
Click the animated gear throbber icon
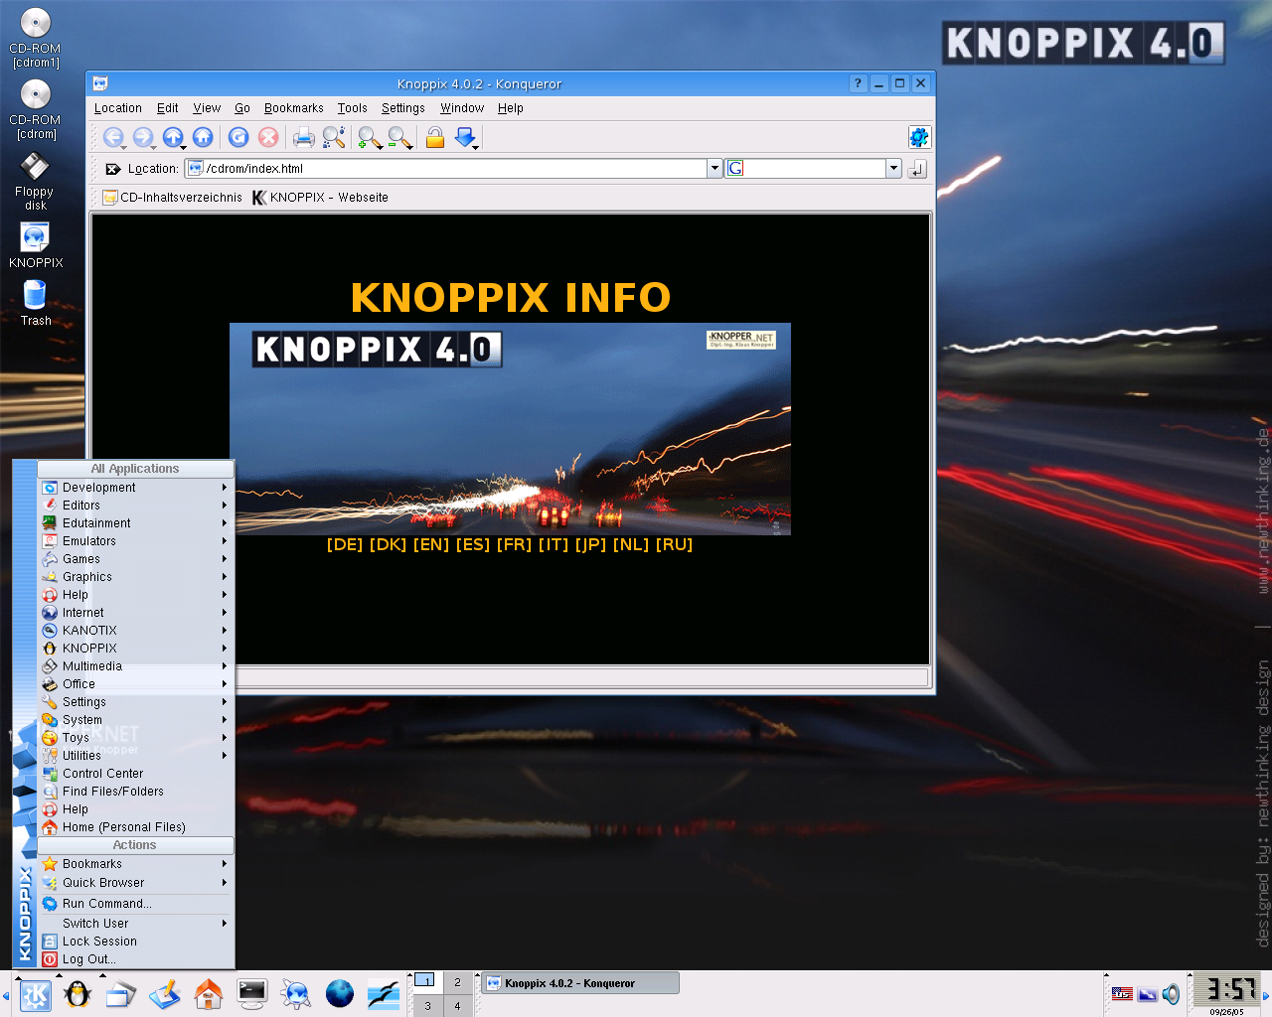(x=919, y=137)
